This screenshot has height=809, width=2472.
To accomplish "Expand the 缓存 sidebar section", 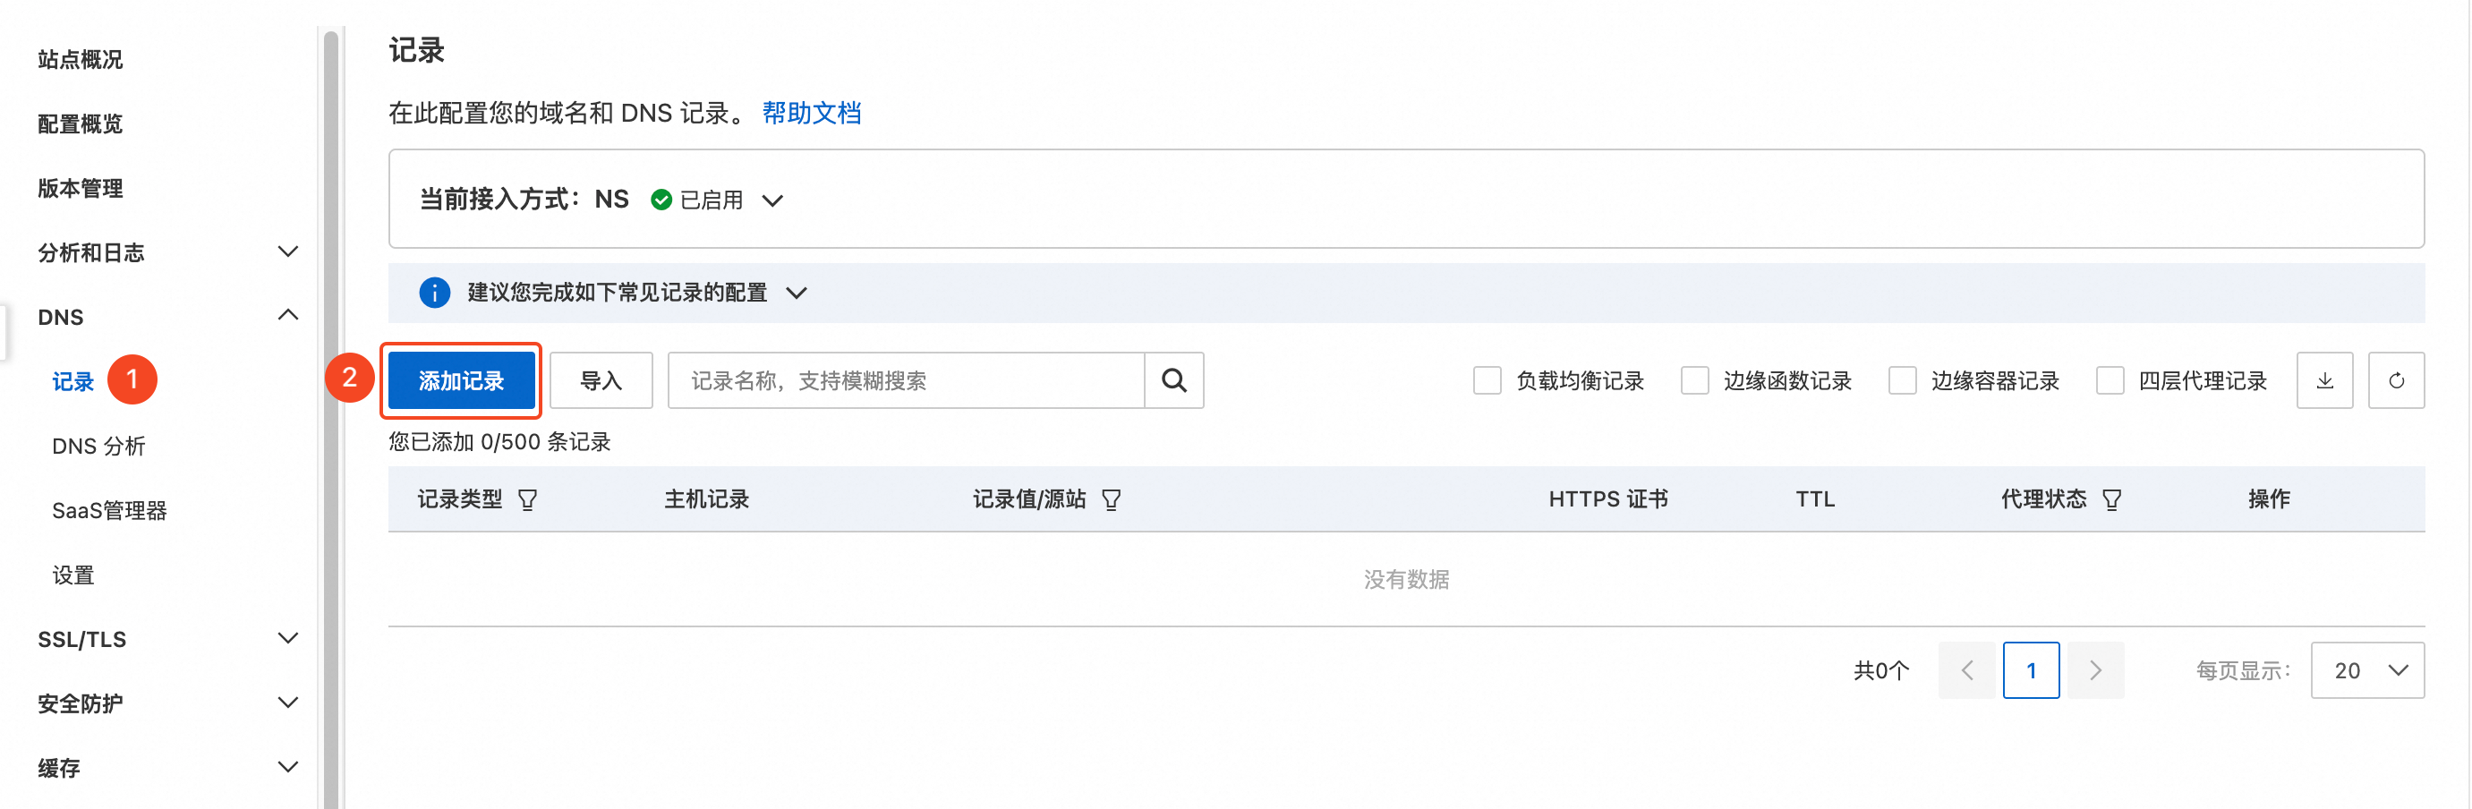I will [287, 767].
